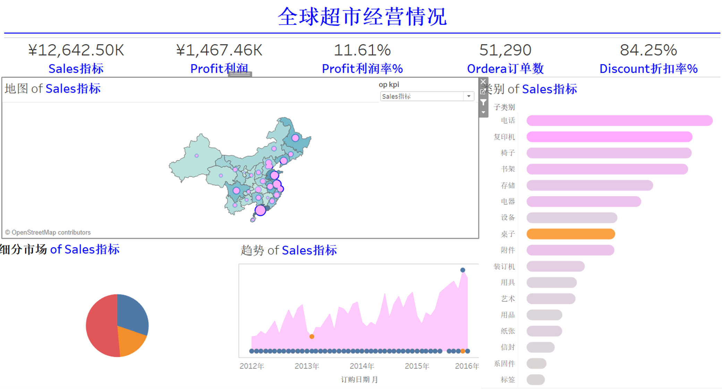Grab the map container drag handle

tap(240, 74)
